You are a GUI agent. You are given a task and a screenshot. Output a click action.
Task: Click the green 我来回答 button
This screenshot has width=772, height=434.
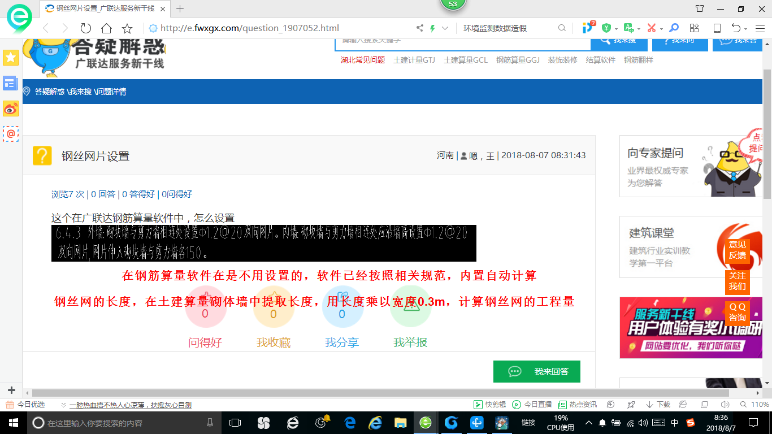tap(537, 371)
